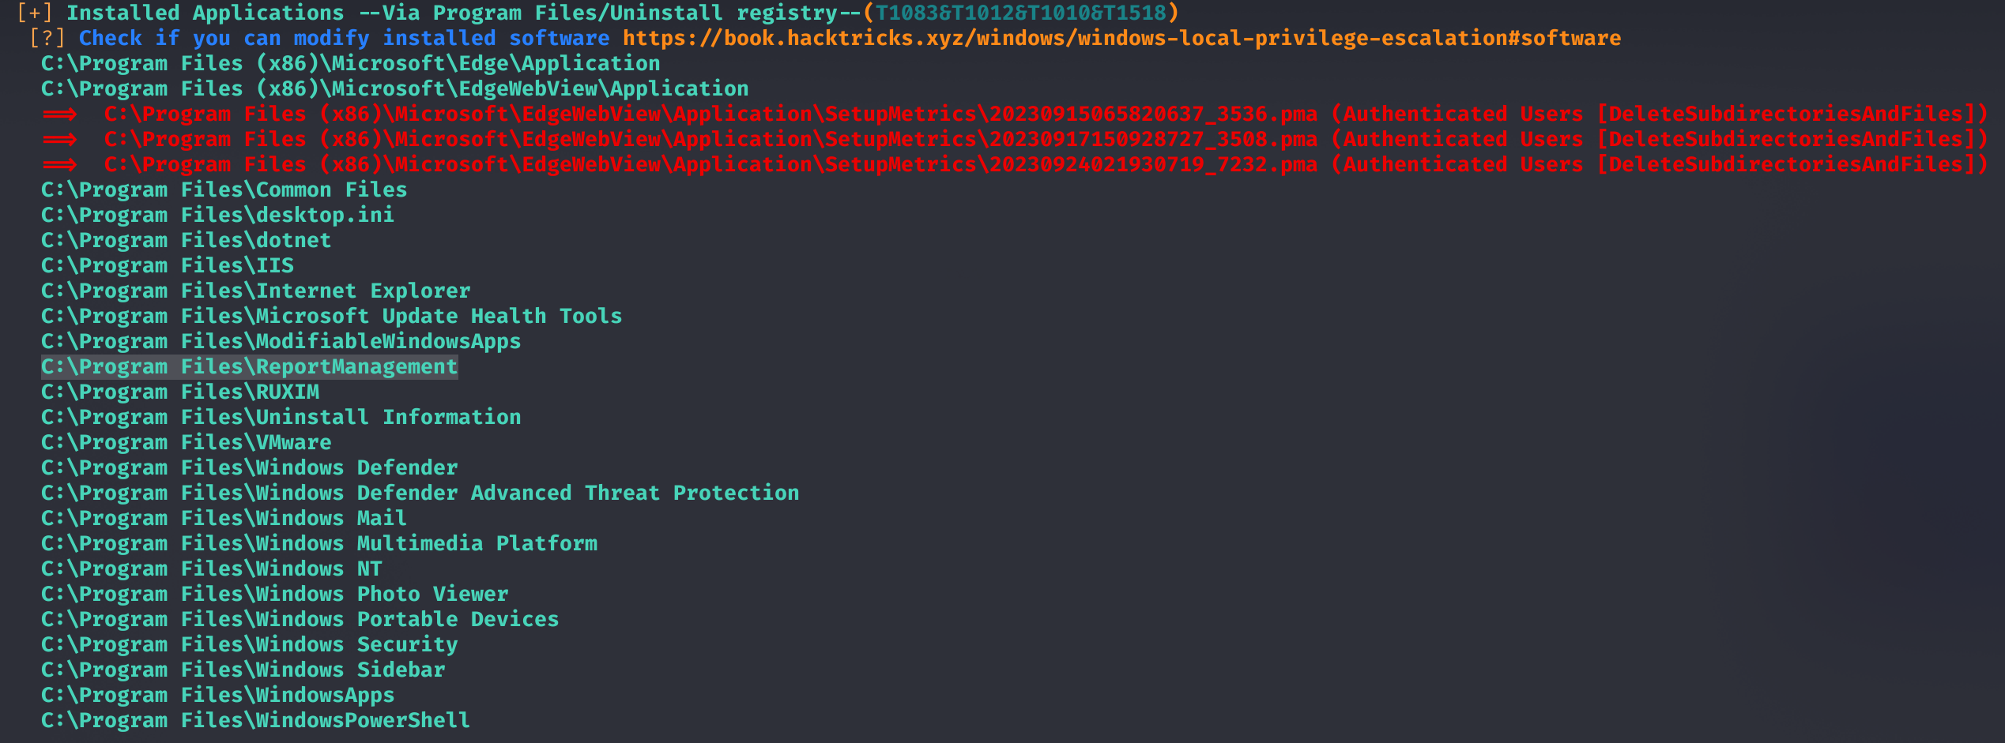Click the red arrow beside 7232.pma line
This screenshot has height=743, width=2005.
coord(60,165)
